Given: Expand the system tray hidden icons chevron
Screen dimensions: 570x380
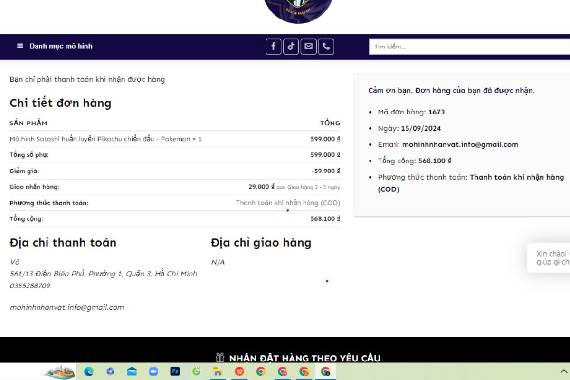Looking at the screenshot, I should [x=564, y=371].
